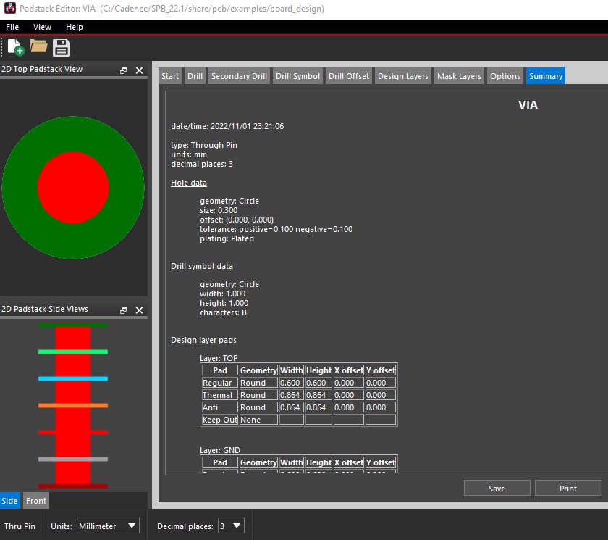Select the Front side view tab
This screenshot has width=608, height=540.
tap(36, 501)
